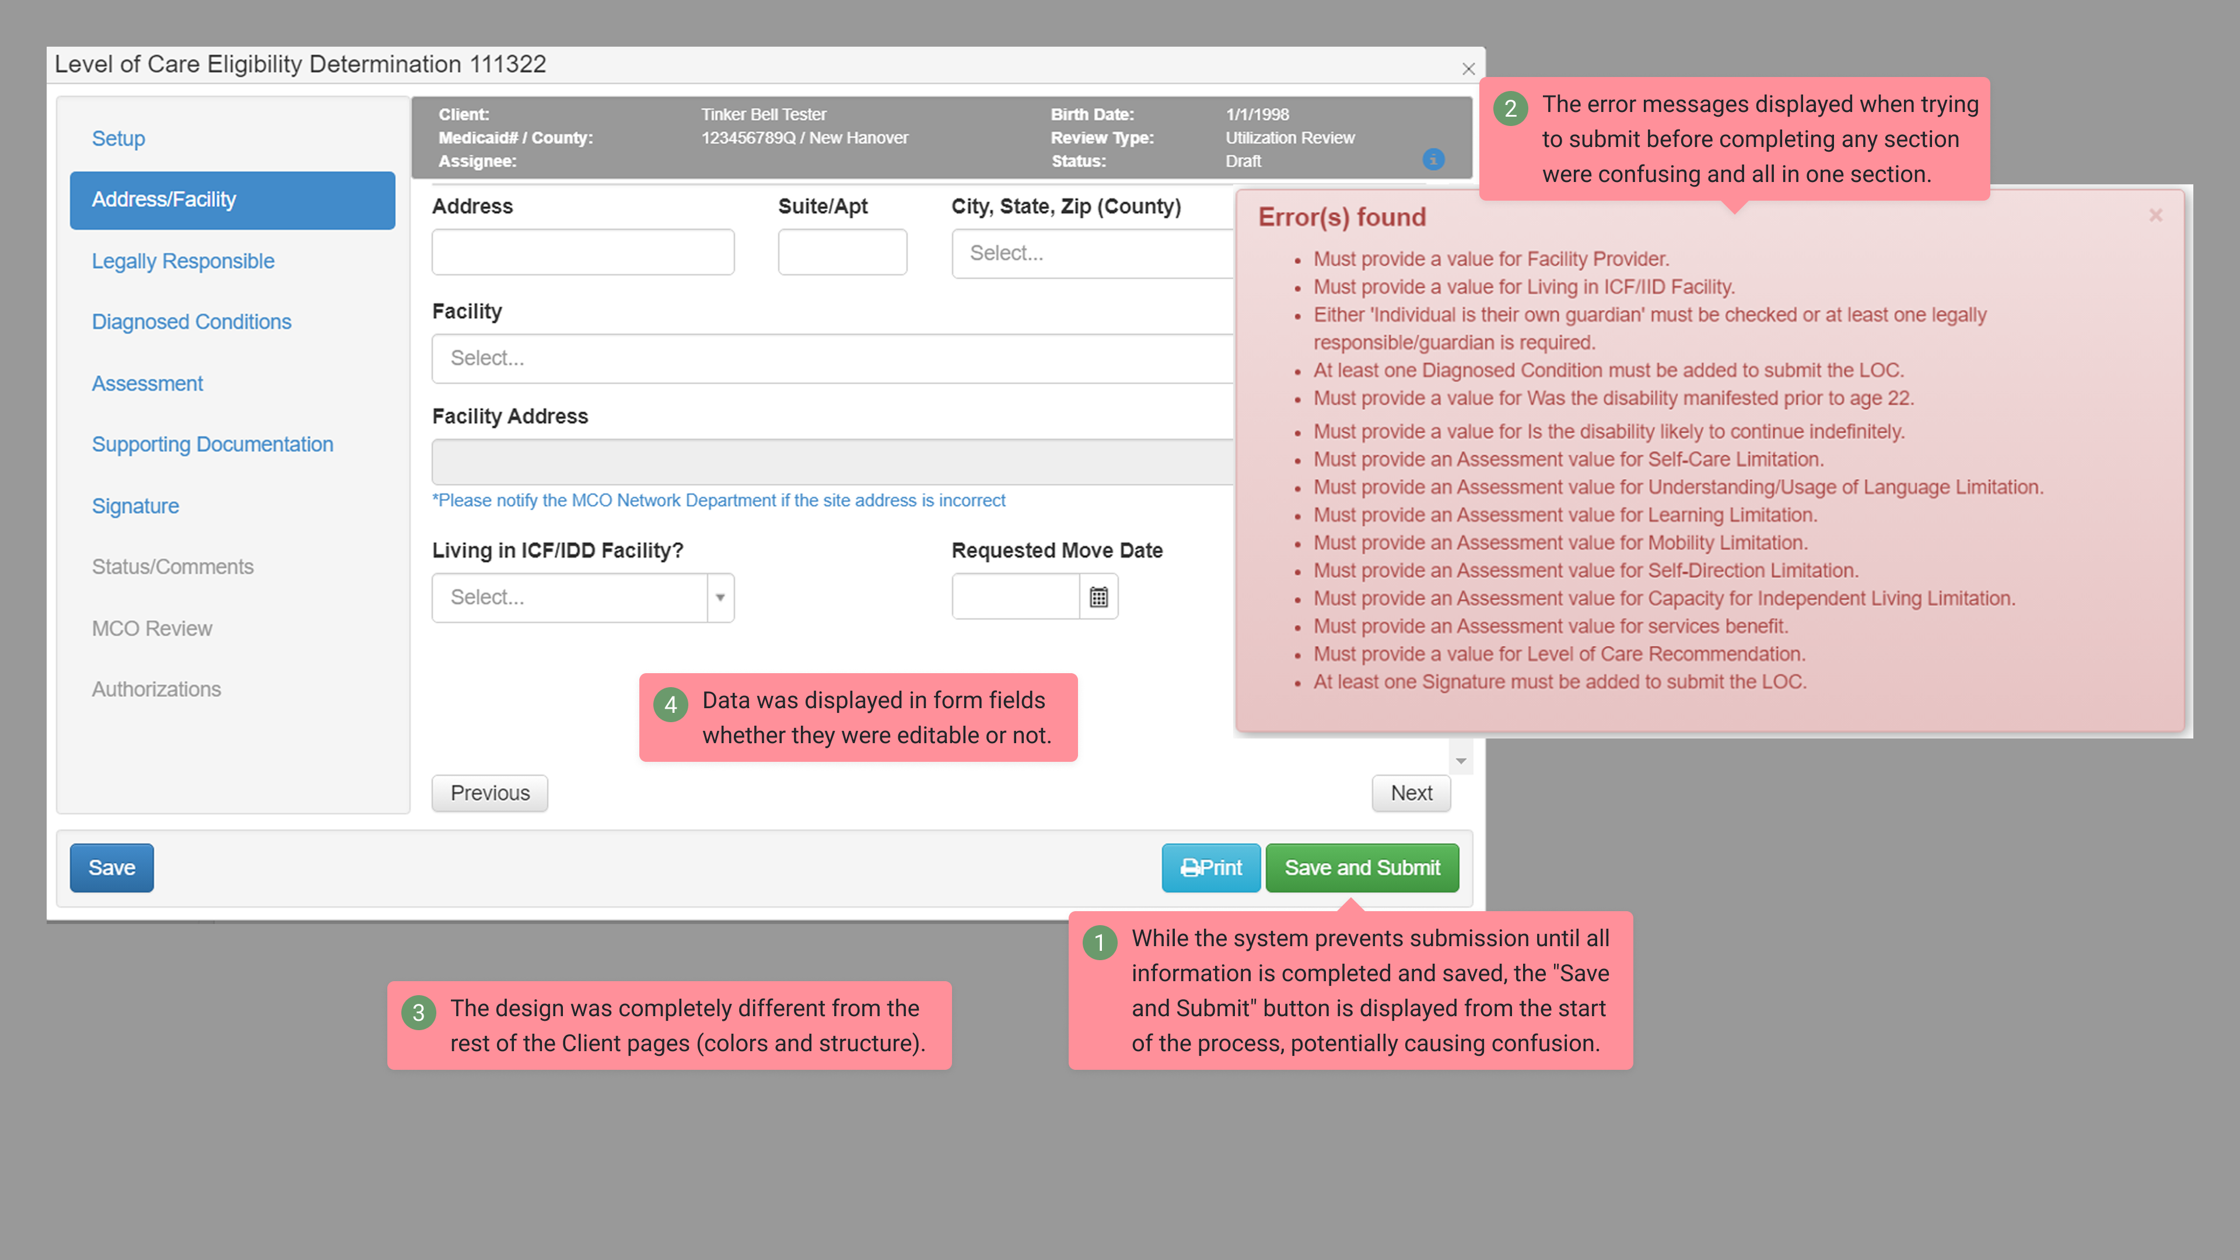Image resolution: width=2240 pixels, height=1260 pixels.
Task: Open the Facility select dropdown
Action: (832, 358)
